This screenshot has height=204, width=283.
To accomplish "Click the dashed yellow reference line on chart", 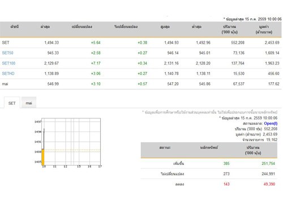I will click(72, 150).
